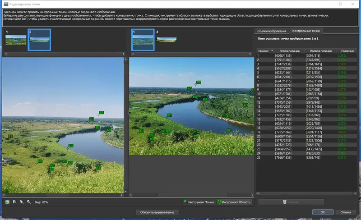Open the 'Контрольные точки' tab

point(306,31)
